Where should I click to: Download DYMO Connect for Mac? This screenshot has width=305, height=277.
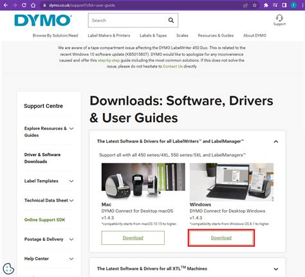click(x=133, y=238)
